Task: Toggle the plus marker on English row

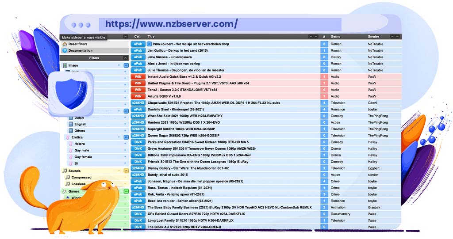Action: point(125,124)
